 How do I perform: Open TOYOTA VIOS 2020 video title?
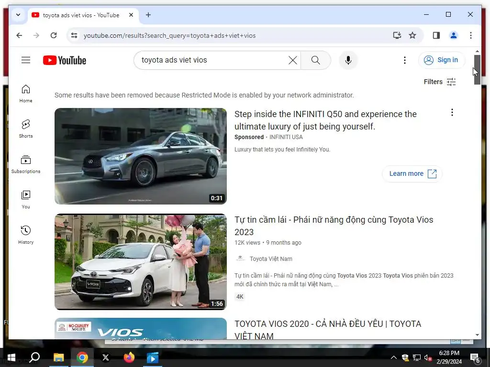click(x=328, y=330)
